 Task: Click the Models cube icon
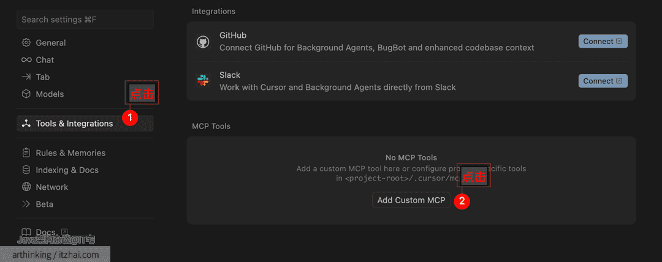26,94
